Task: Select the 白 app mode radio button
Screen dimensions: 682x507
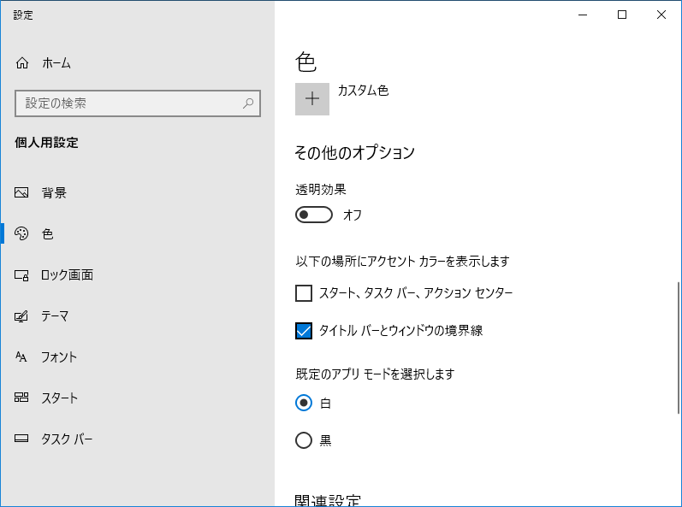Action: pyautogui.click(x=304, y=403)
